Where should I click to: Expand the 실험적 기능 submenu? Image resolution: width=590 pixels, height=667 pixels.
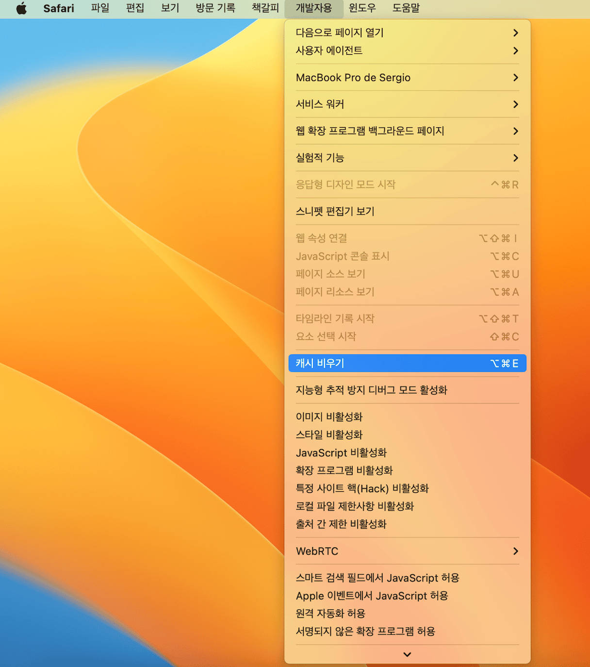pos(407,158)
